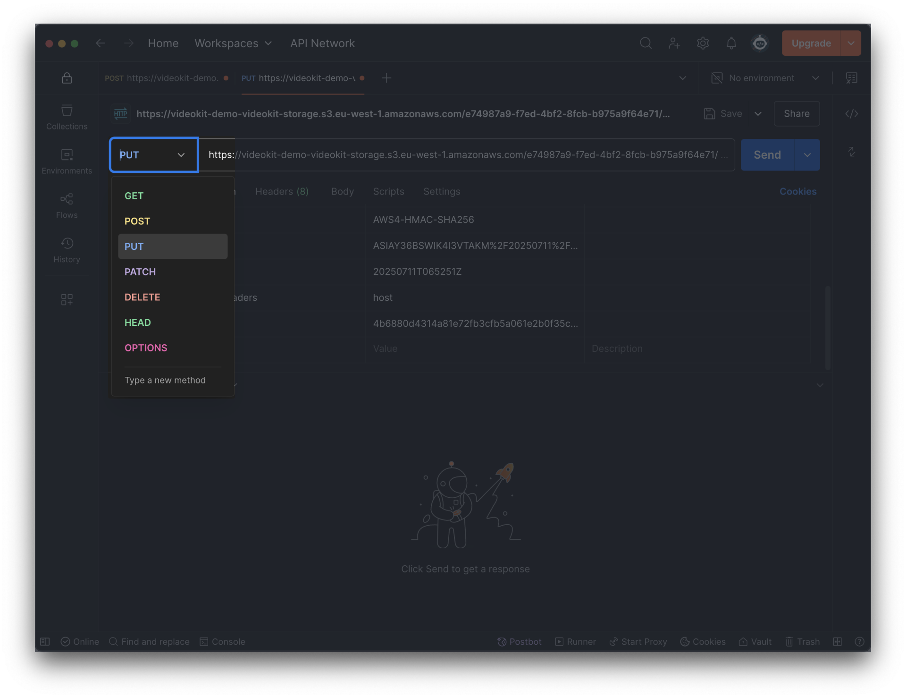The width and height of the screenshot is (906, 698).
Task: Switch to the Body tab
Action: pos(342,191)
